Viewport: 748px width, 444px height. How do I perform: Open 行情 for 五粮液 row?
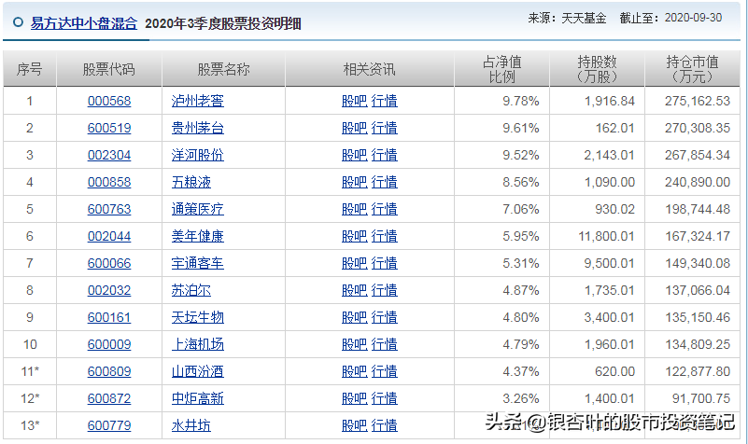tap(384, 182)
